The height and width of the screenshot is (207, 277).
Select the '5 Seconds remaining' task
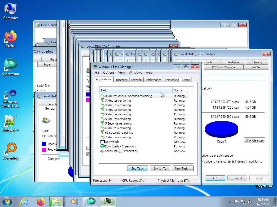pyautogui.click(x=144, y=123)
